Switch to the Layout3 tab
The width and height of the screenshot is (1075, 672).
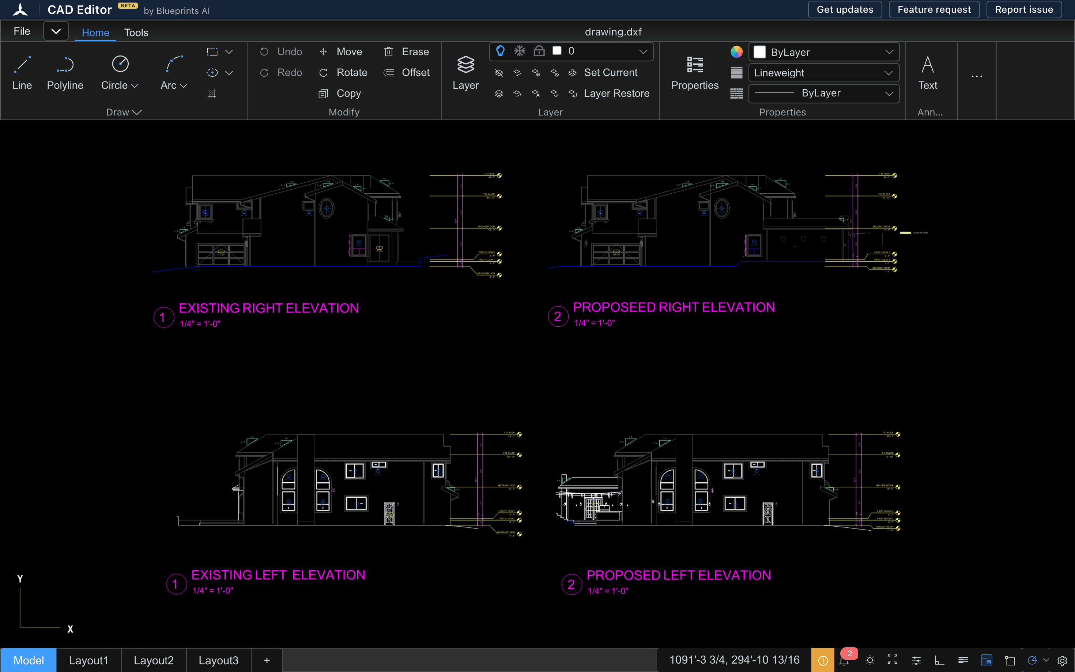click(218, 660)
